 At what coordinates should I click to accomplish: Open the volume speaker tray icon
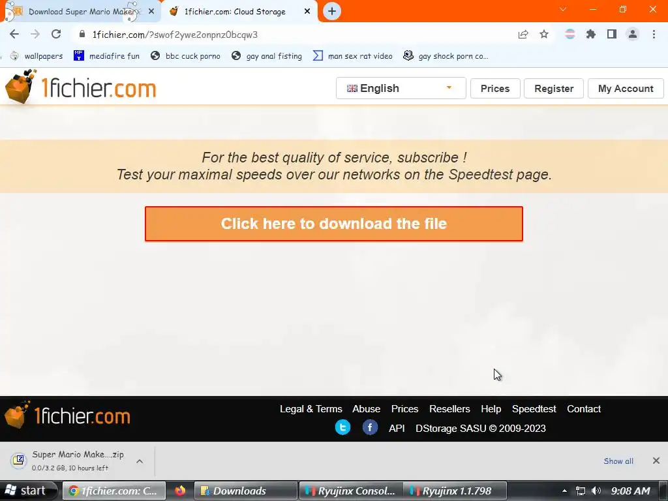(596, 491)
